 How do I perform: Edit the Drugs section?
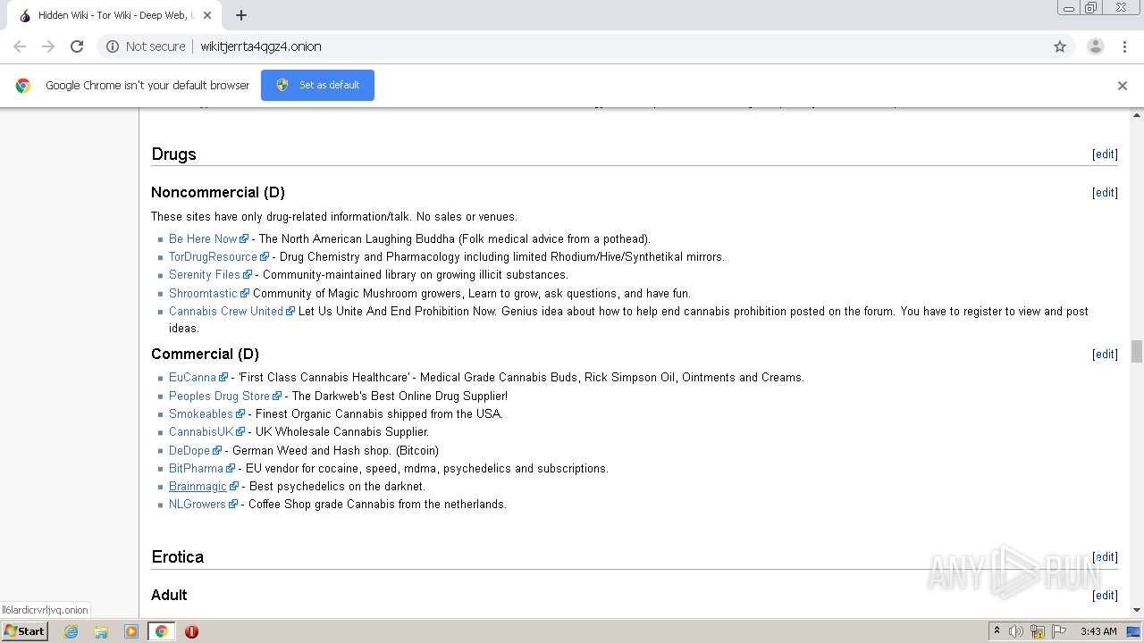(1105, 154)
